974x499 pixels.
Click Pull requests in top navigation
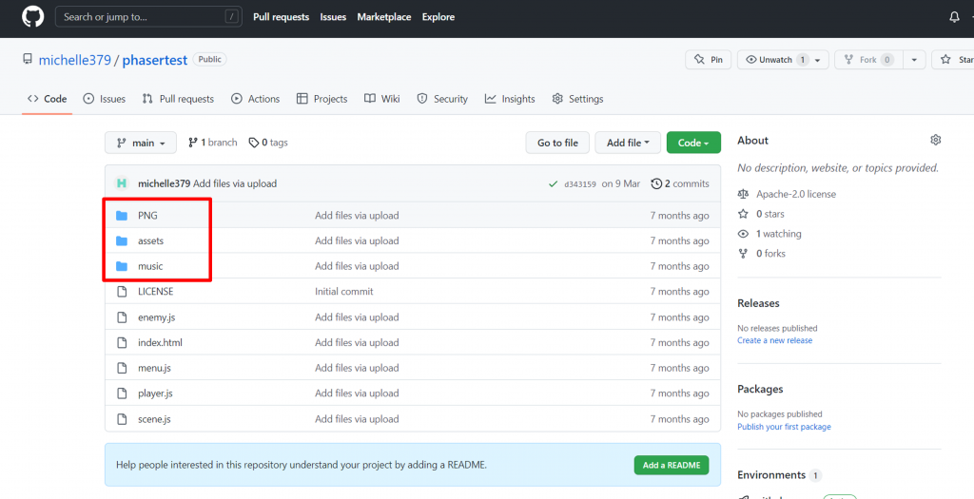[x=281, y=17]
